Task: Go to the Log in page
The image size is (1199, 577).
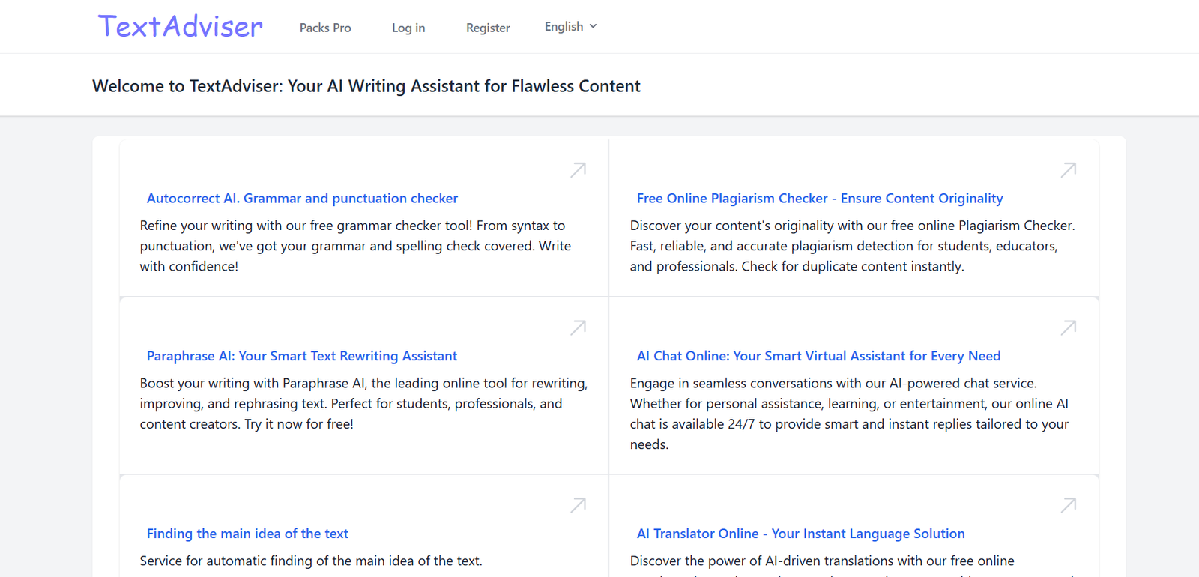Action: (408, 28)
